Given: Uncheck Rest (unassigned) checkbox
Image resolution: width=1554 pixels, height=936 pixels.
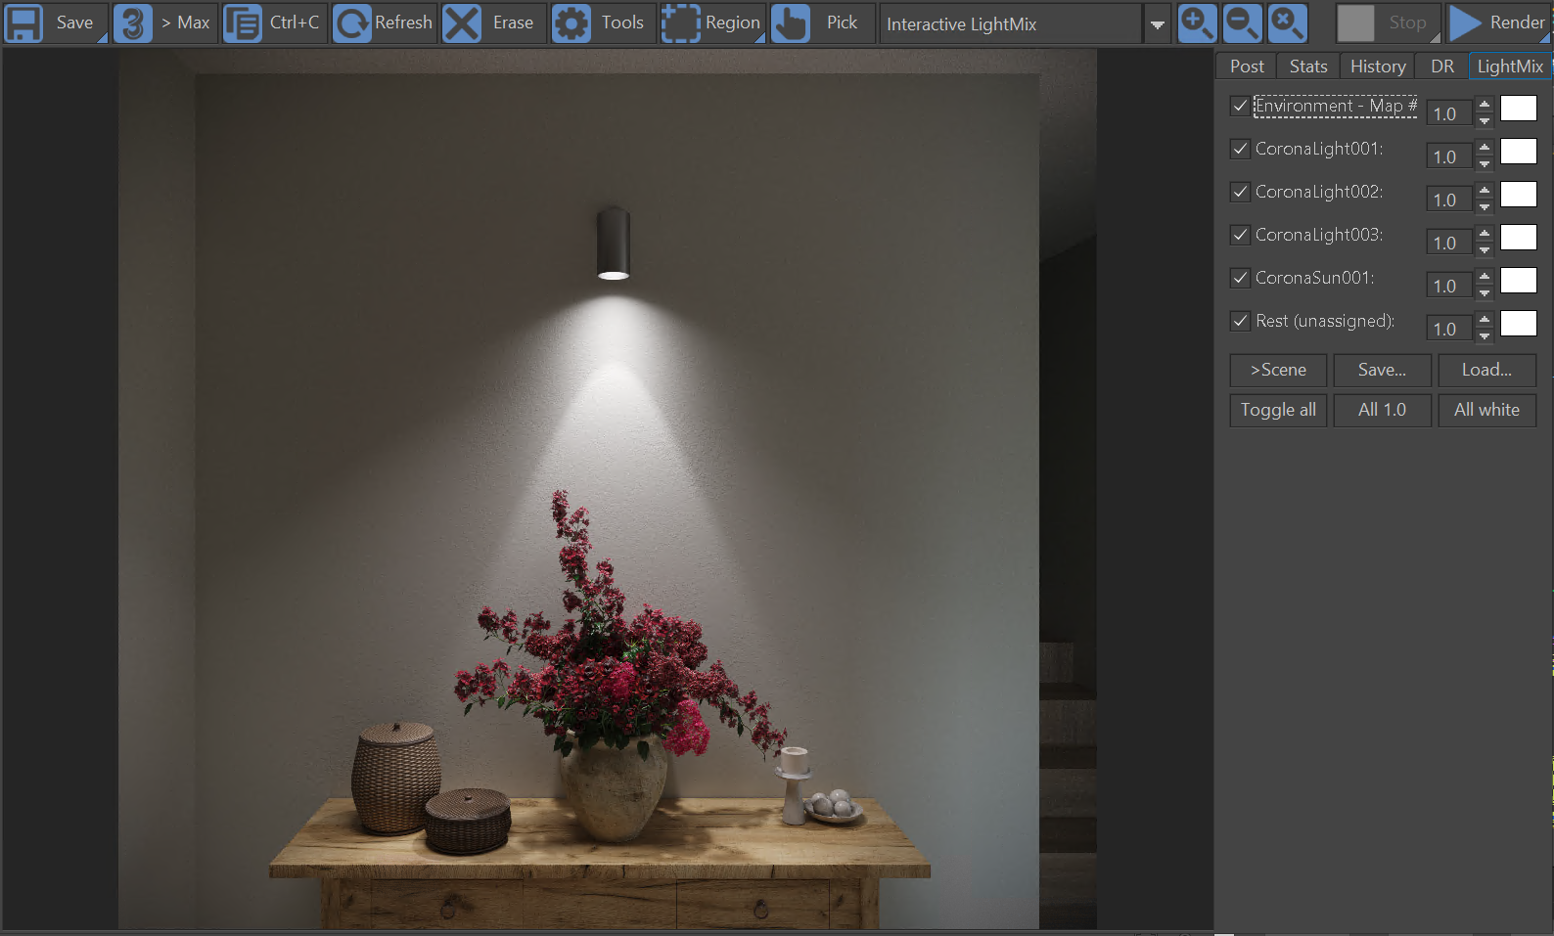Looking at the screenshot, I should (1240, 321).
